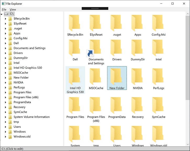Click the drag handle bar at top

point(95,9)
